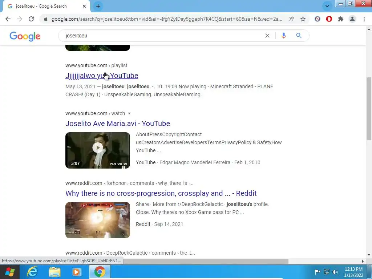The width and height of the screenshot is (372, 279).
Task: Switch to Chrome in taskbar
Action: pyautogui.click(x=100, y=272)
